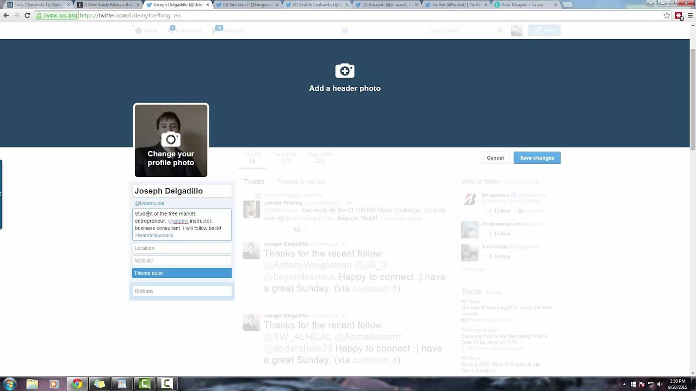Click the @udemy mention in the bio

tap(178, 221)
